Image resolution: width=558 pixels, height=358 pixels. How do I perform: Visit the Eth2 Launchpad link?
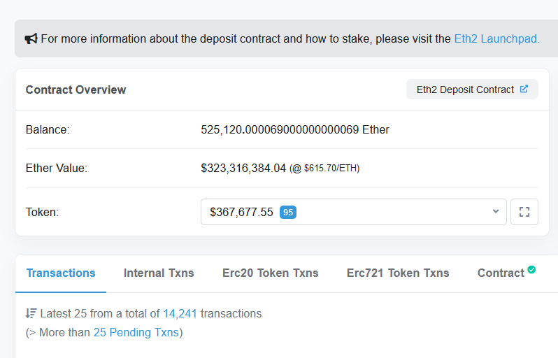[496, 38]
